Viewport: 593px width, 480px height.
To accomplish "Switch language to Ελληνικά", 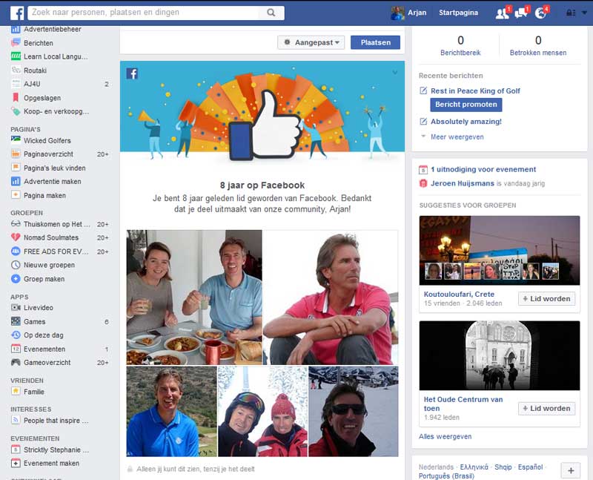I will (x=474, y=467).
